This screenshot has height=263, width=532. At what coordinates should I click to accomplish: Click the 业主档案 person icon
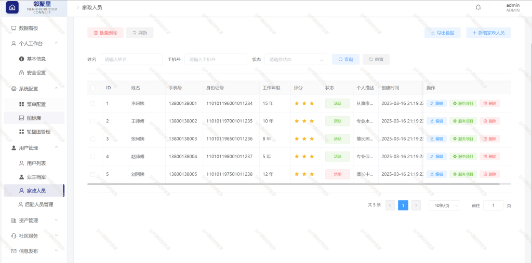click(x=21, y=177)
